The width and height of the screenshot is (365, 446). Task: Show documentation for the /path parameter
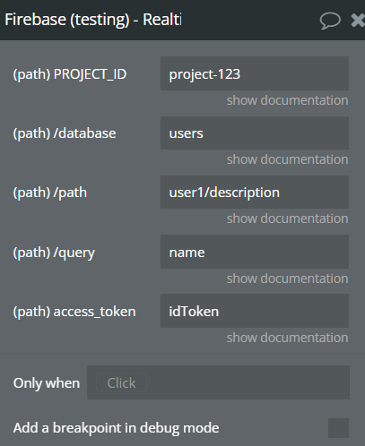287,219
